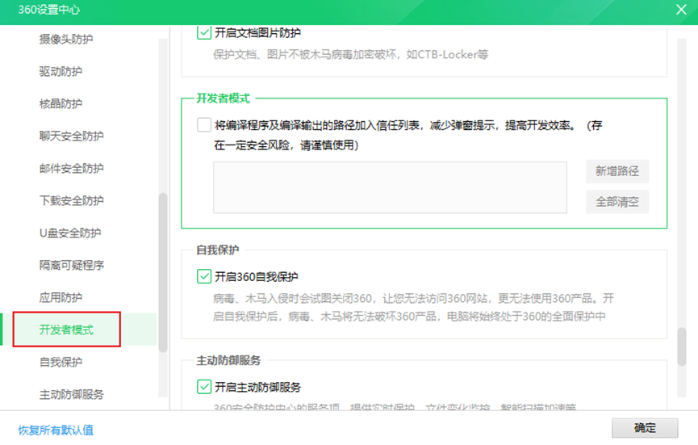Open 邮件安全防护 sidebar item

click(x=71, y=168)
